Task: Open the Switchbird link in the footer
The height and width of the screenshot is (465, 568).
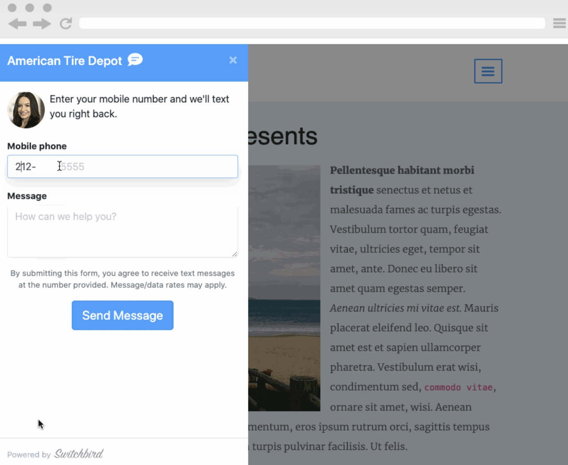Action: pyautogui.click(x=79, y=454)
